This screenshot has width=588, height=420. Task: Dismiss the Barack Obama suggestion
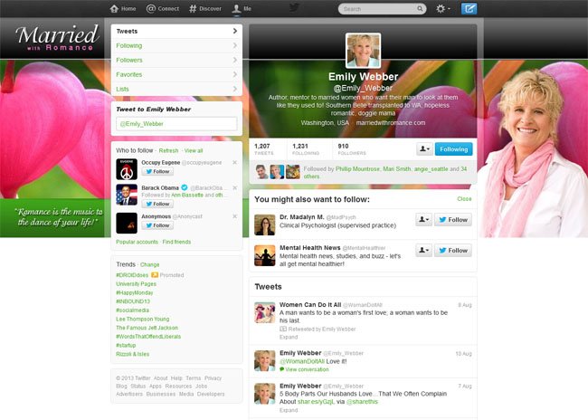(235, 187)
